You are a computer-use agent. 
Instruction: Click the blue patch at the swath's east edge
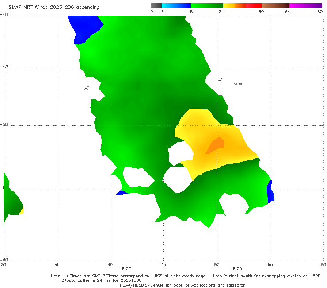(x=270, y=192)
